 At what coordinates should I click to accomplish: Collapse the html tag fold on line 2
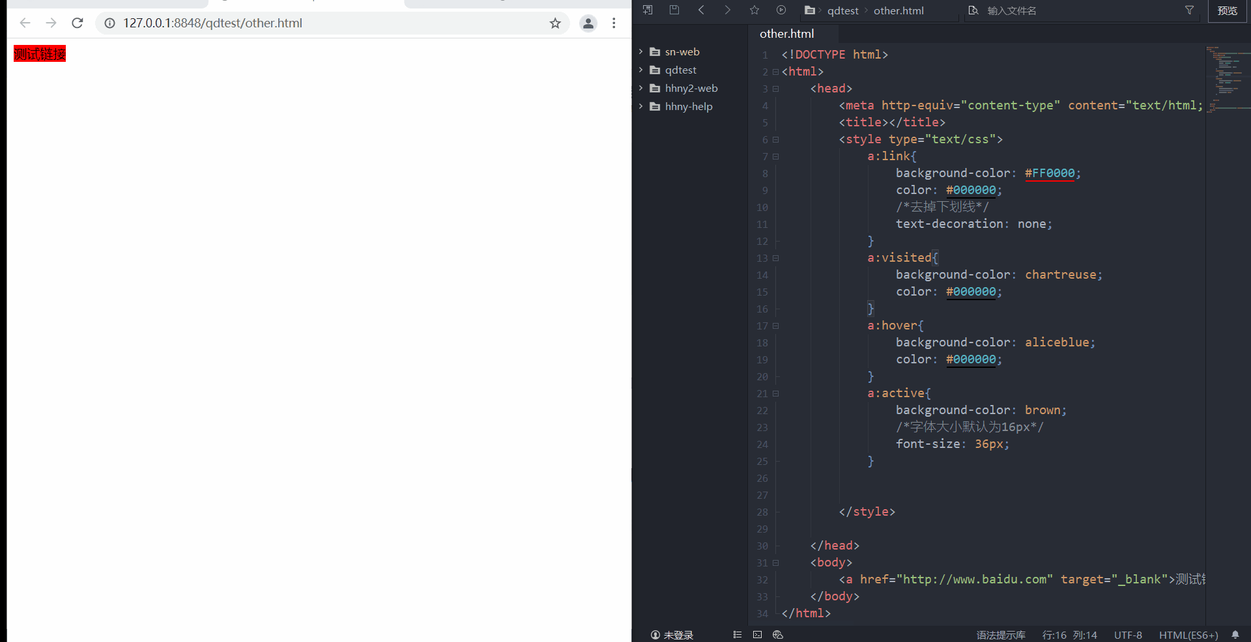tap(775, 72)
